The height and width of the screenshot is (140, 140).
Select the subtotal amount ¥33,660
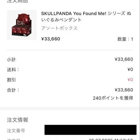tap(124, 59)
